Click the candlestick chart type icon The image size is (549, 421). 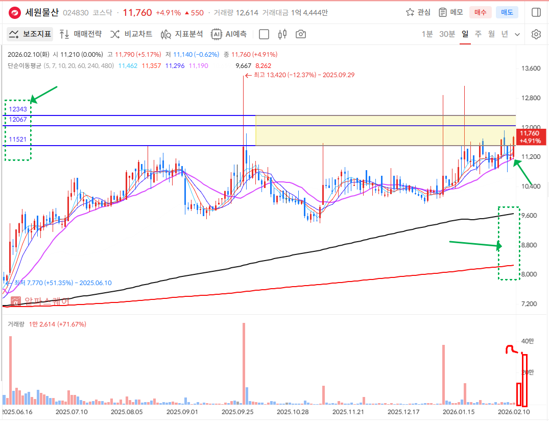click(x=282, y=34)
